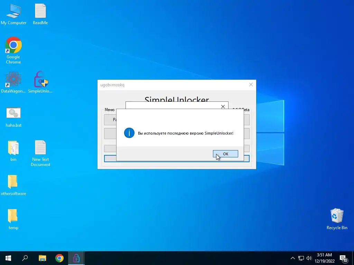The image size is (354, 265).
Task: Launch Chrome from the taskbar
Action: tap(59, 258)
